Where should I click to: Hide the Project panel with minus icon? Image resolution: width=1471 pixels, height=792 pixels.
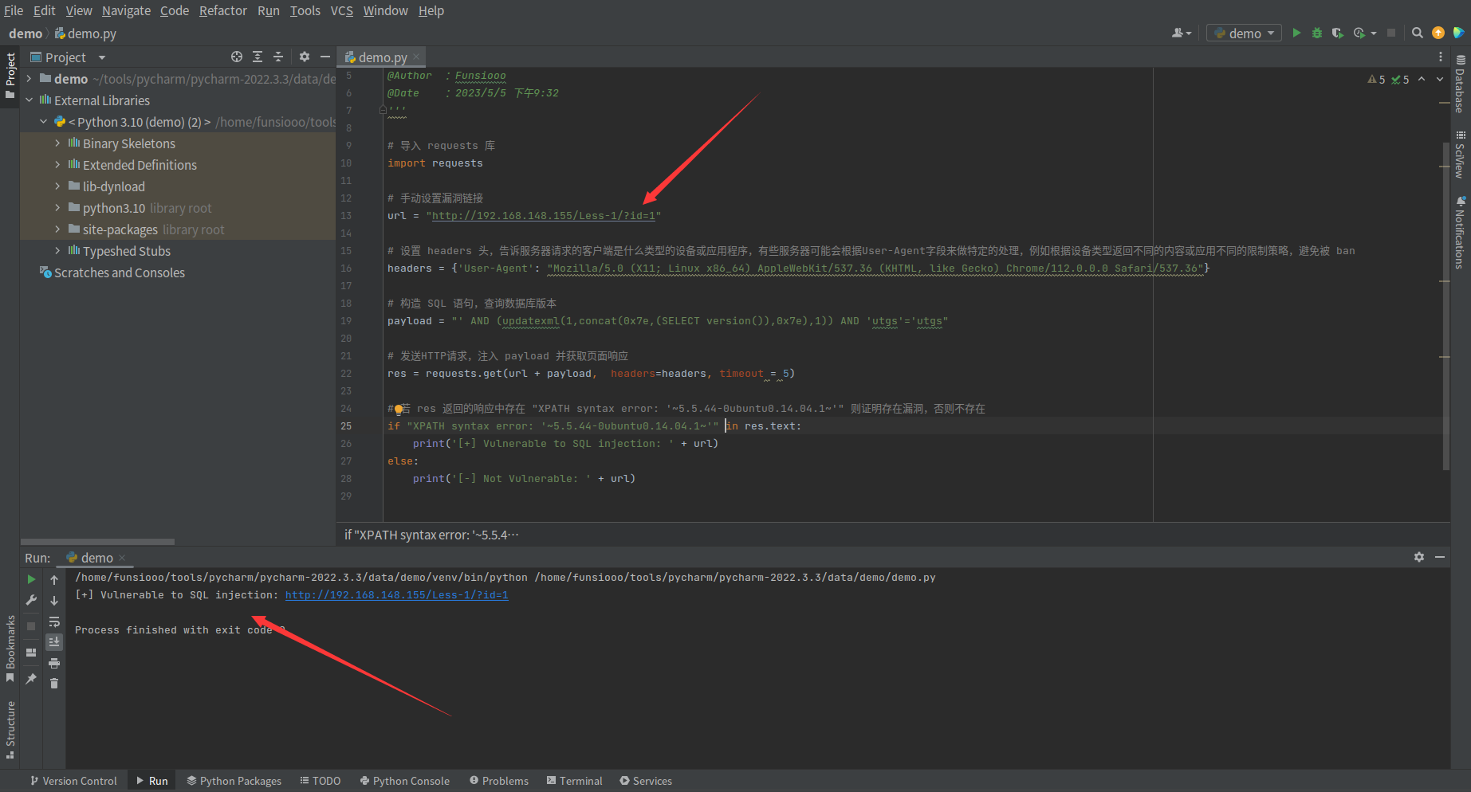click(325, 57)
